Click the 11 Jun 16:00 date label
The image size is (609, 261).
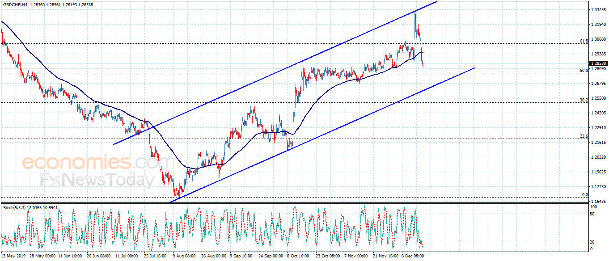(70, 256)
